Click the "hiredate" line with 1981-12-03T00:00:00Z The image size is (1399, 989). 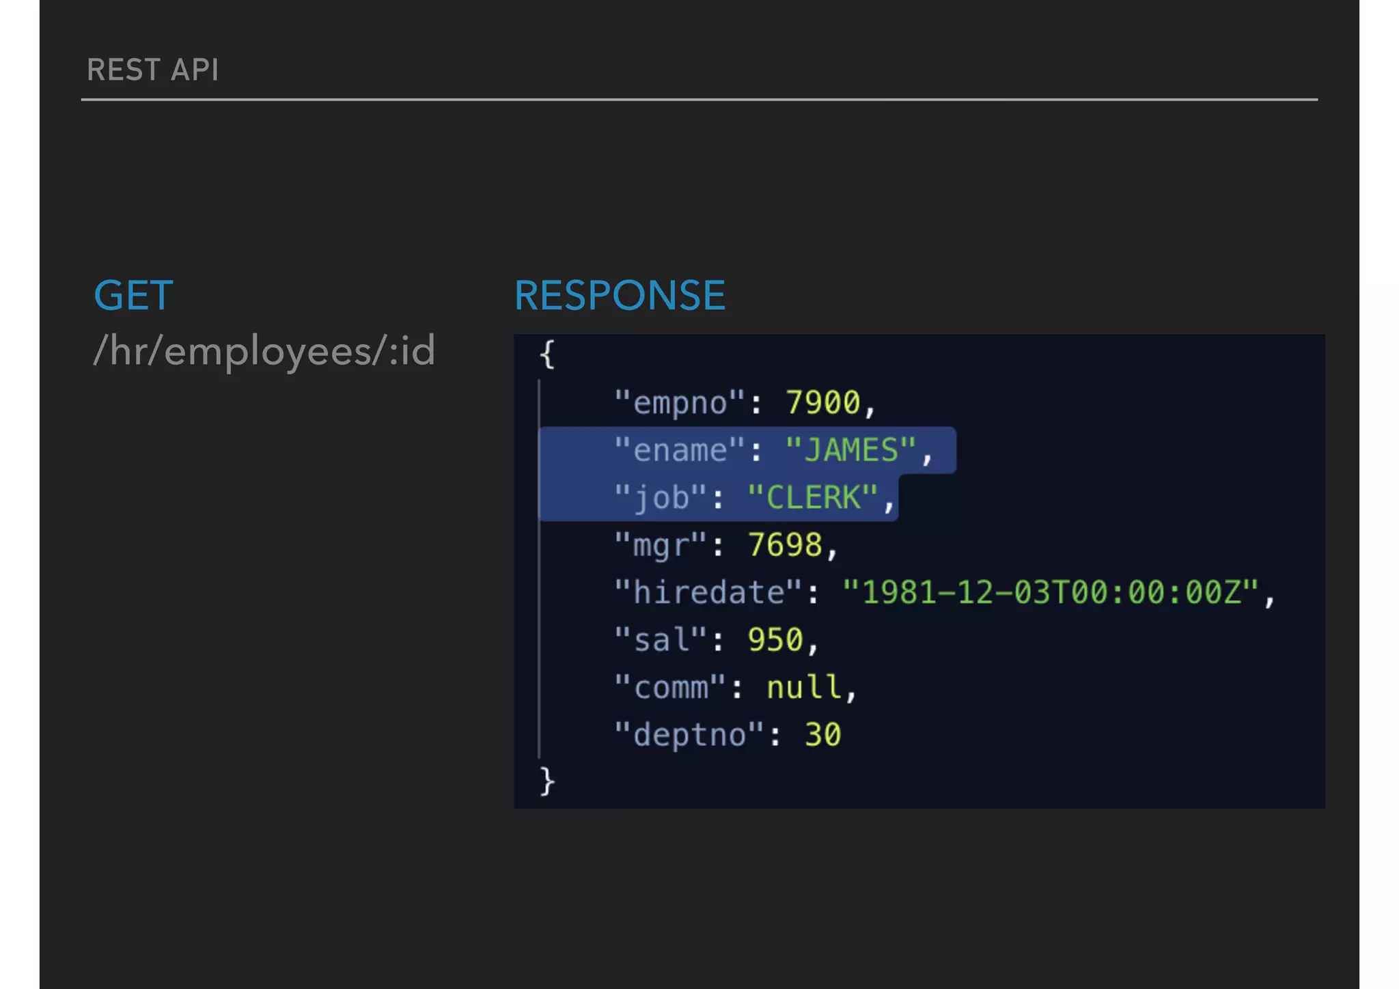944,592
